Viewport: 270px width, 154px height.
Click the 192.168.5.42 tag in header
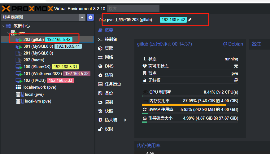tap(173, 20)
